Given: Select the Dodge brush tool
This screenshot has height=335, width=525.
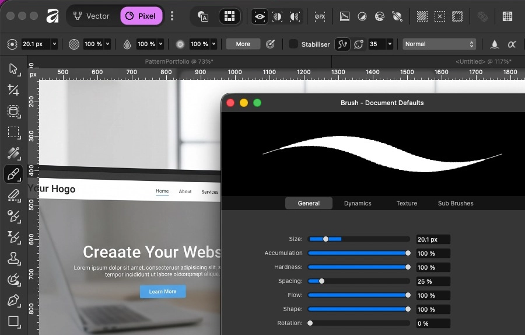Looking at the screenshot, I should (x=13, y=216).
